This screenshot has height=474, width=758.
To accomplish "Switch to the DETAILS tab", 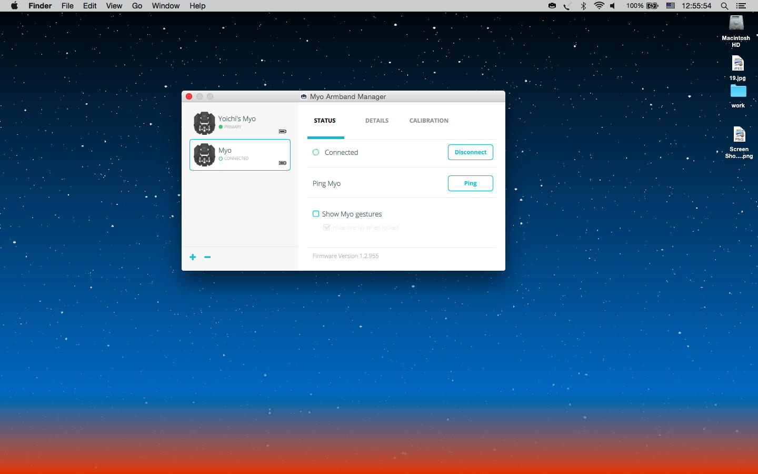I will 377,121.
